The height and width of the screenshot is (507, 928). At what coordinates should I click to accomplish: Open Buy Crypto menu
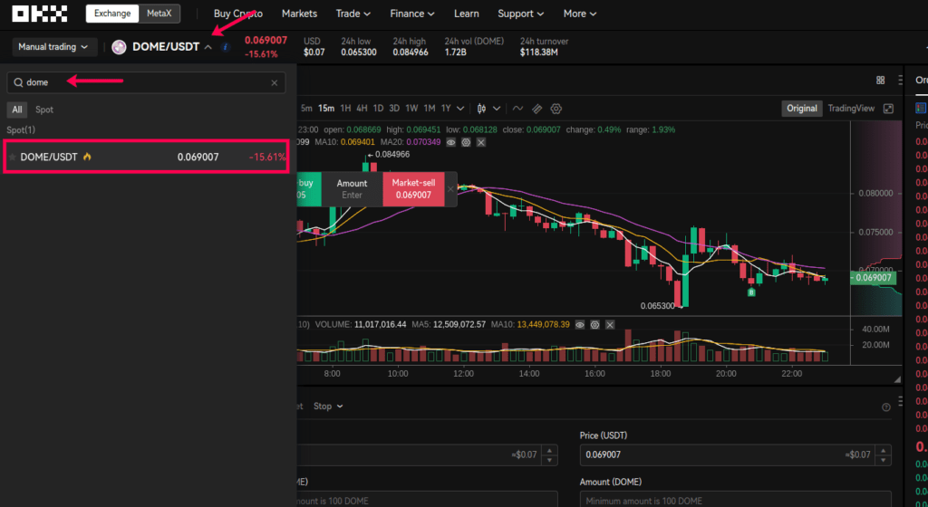point(238,14)
